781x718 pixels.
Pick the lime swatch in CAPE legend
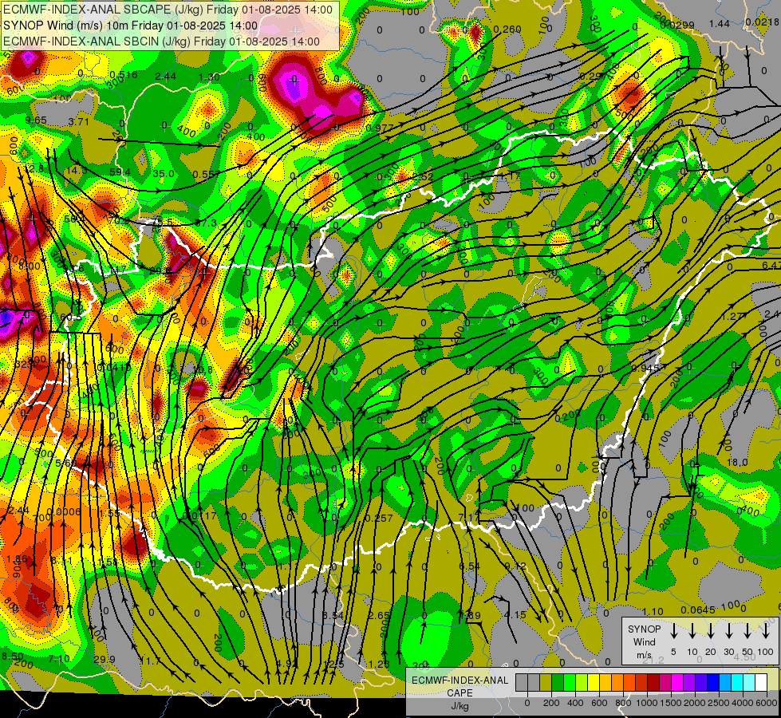[x=582, y=682]
